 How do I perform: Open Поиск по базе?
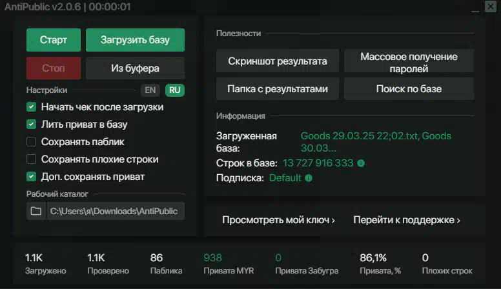409,89
